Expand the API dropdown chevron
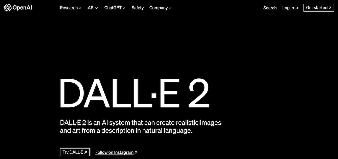This screenshot has width=338, height=159. [97, 8]
